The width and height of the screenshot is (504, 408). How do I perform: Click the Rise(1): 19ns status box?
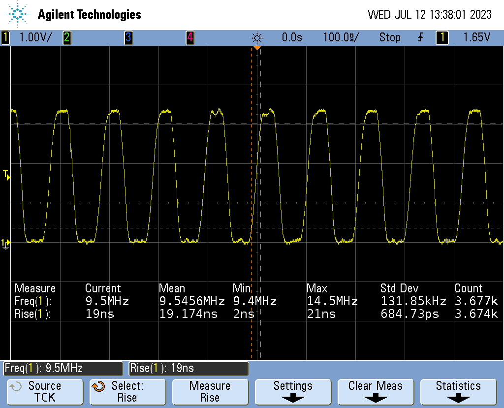tap(189, 369)
